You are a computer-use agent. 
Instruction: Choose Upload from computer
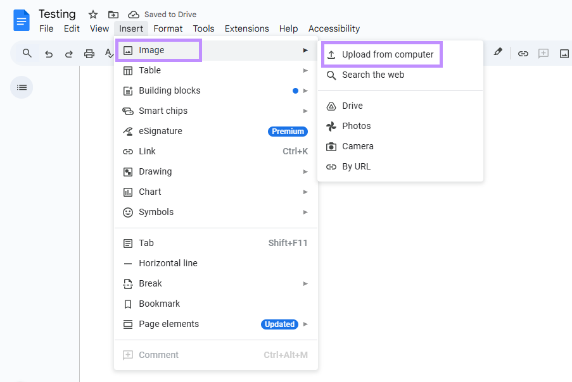(x=381, y=54)
